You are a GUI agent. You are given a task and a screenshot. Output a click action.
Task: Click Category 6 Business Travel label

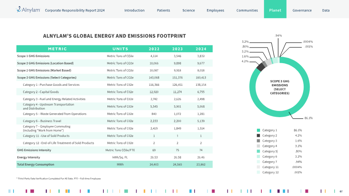42,121
